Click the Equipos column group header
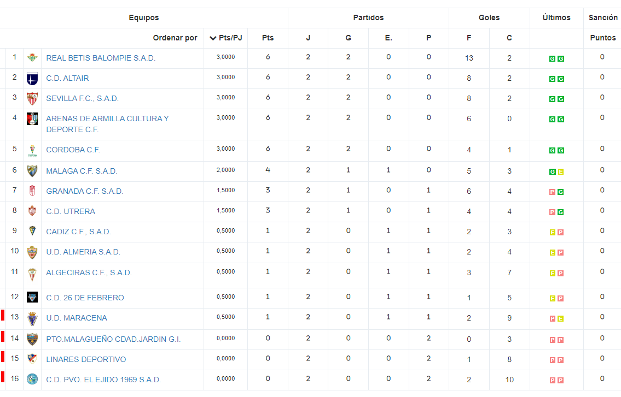This screenshot has height=397, width=621. [x=144, y=18]
